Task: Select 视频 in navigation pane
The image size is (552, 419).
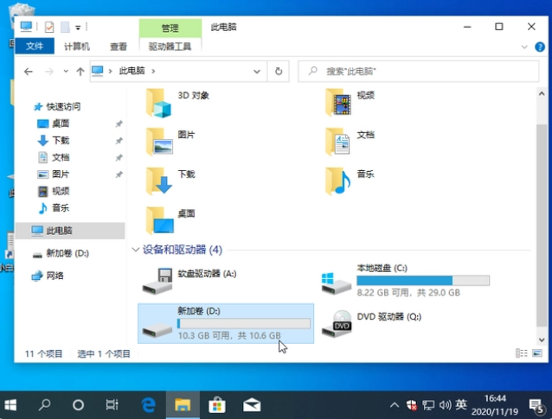Action: click(61, 191)
